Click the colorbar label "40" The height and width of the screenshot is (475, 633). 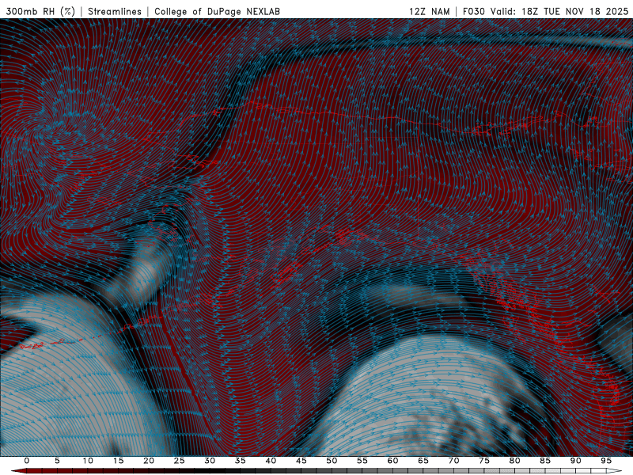pyautogui.click(x=271, y=461)
